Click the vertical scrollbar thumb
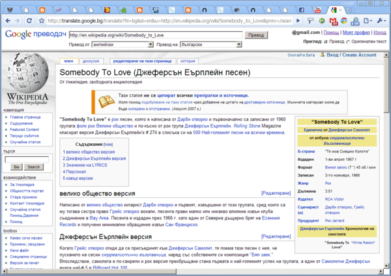Screen dimensions: 391x276 pos(386,85)
